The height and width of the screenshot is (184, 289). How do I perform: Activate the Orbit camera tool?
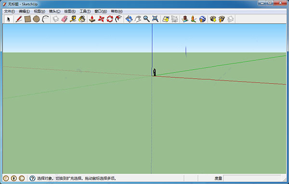pyautogui.click(x=129, y=19)
